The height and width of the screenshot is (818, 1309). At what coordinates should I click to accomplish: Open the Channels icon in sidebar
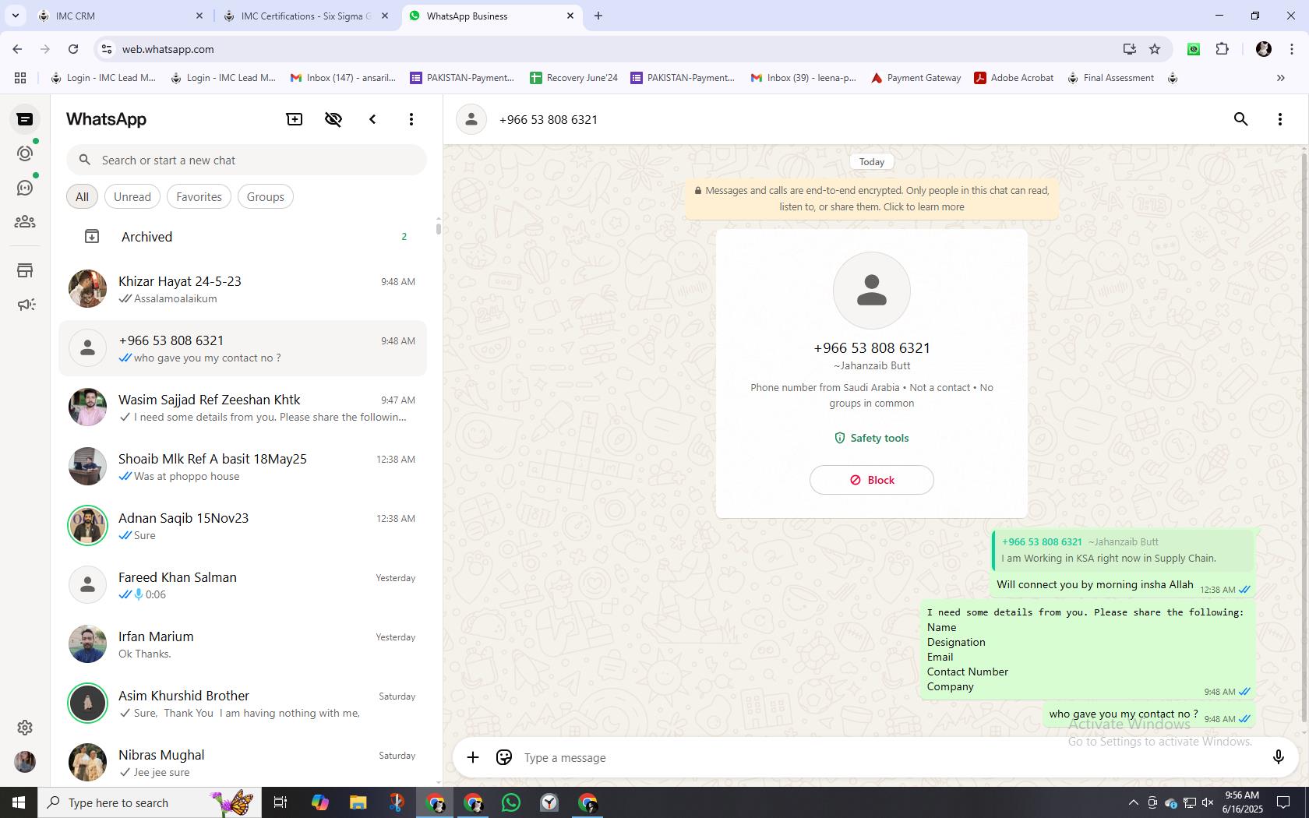click(25, 188)
